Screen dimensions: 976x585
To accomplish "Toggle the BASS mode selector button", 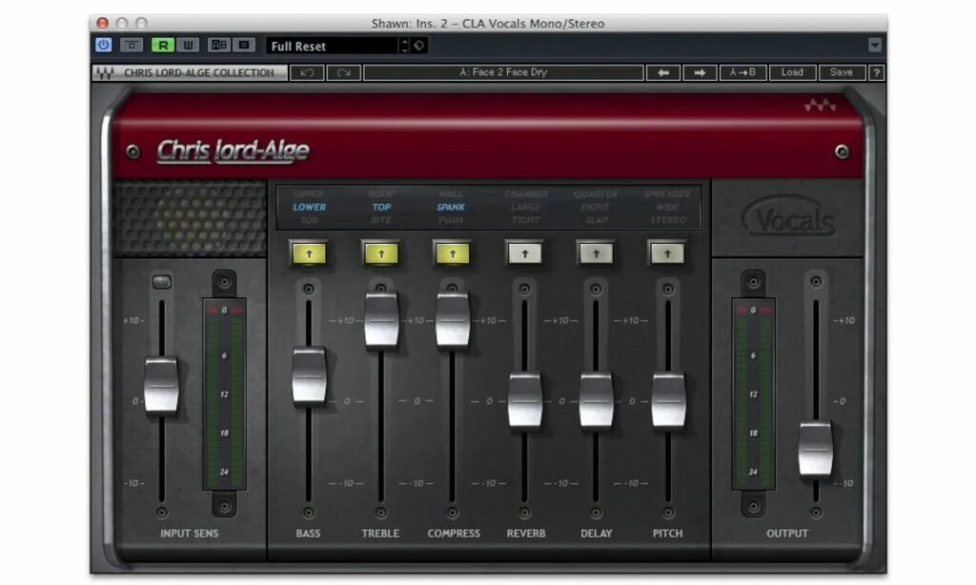I will (310, 254).
